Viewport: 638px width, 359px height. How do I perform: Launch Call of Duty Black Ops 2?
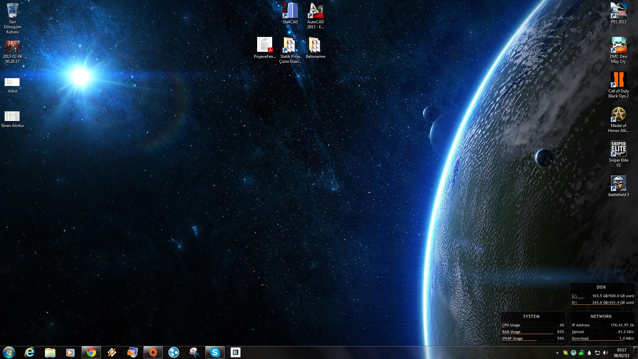[618, 85]
